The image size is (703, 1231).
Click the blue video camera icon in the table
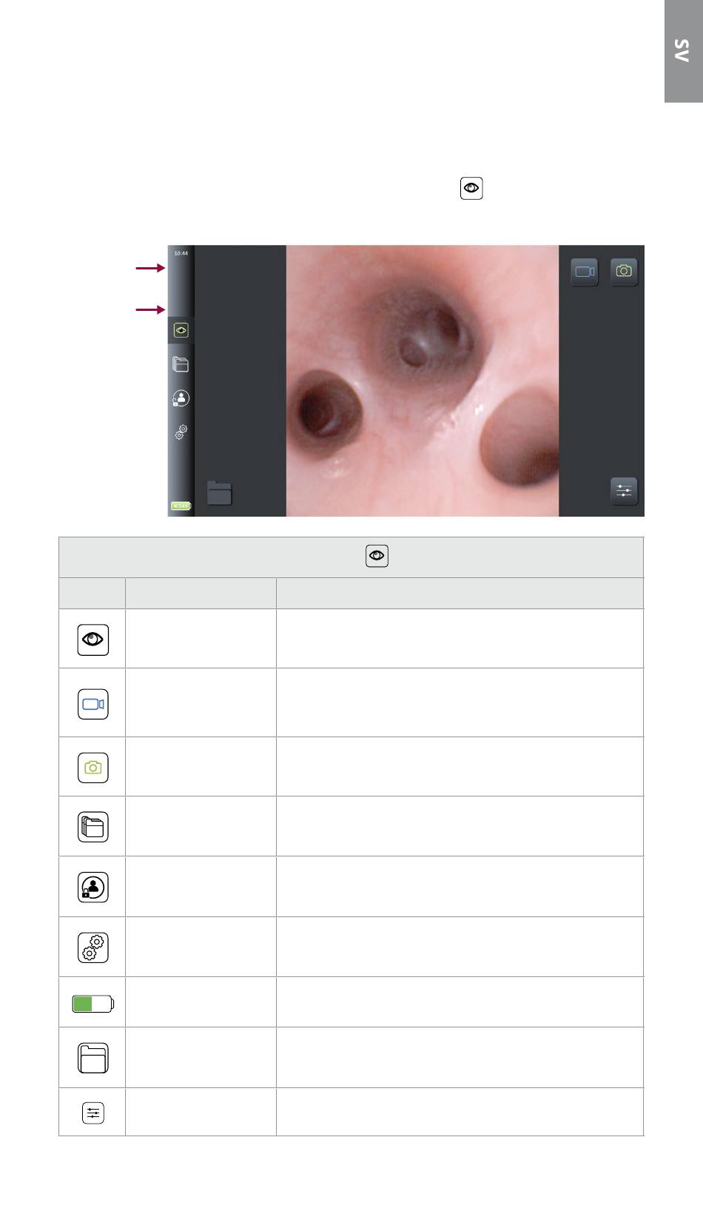93,704
